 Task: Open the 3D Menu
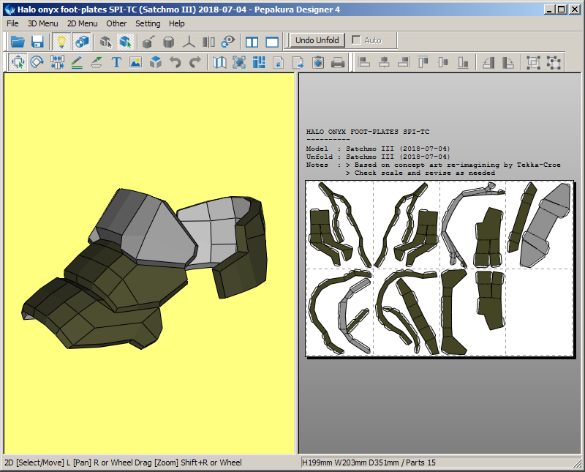[x=42, y=23]
